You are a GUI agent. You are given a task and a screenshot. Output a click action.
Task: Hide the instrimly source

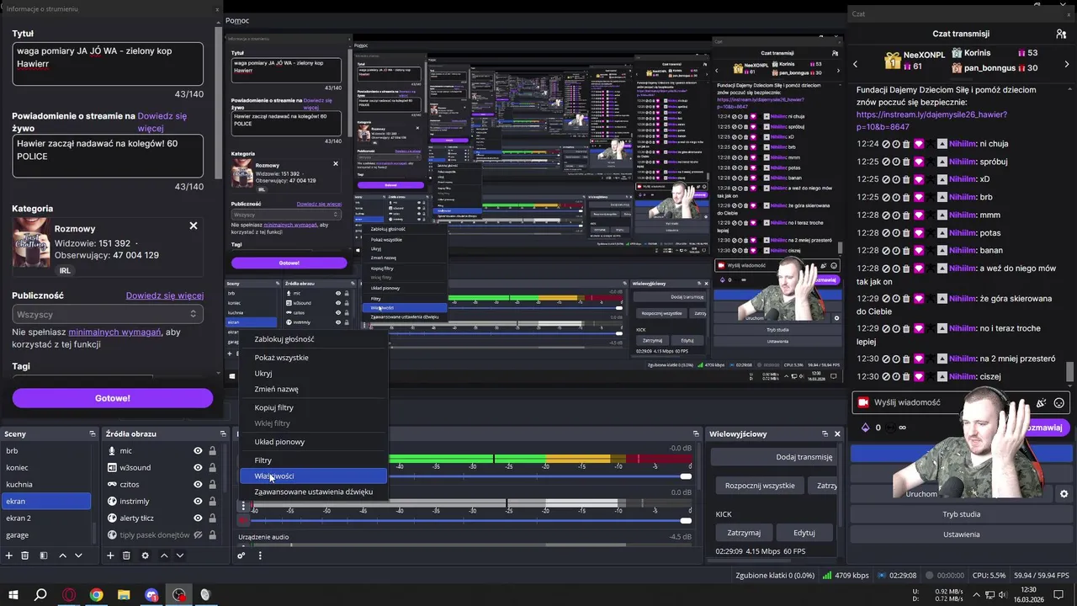198,501
